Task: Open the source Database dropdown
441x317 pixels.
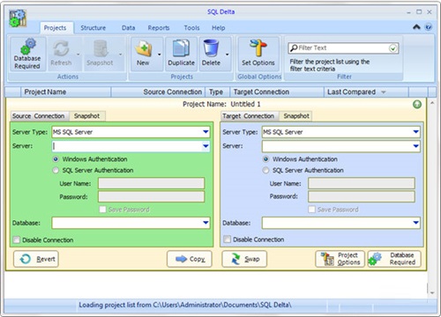Action: [x=206, y=223]
